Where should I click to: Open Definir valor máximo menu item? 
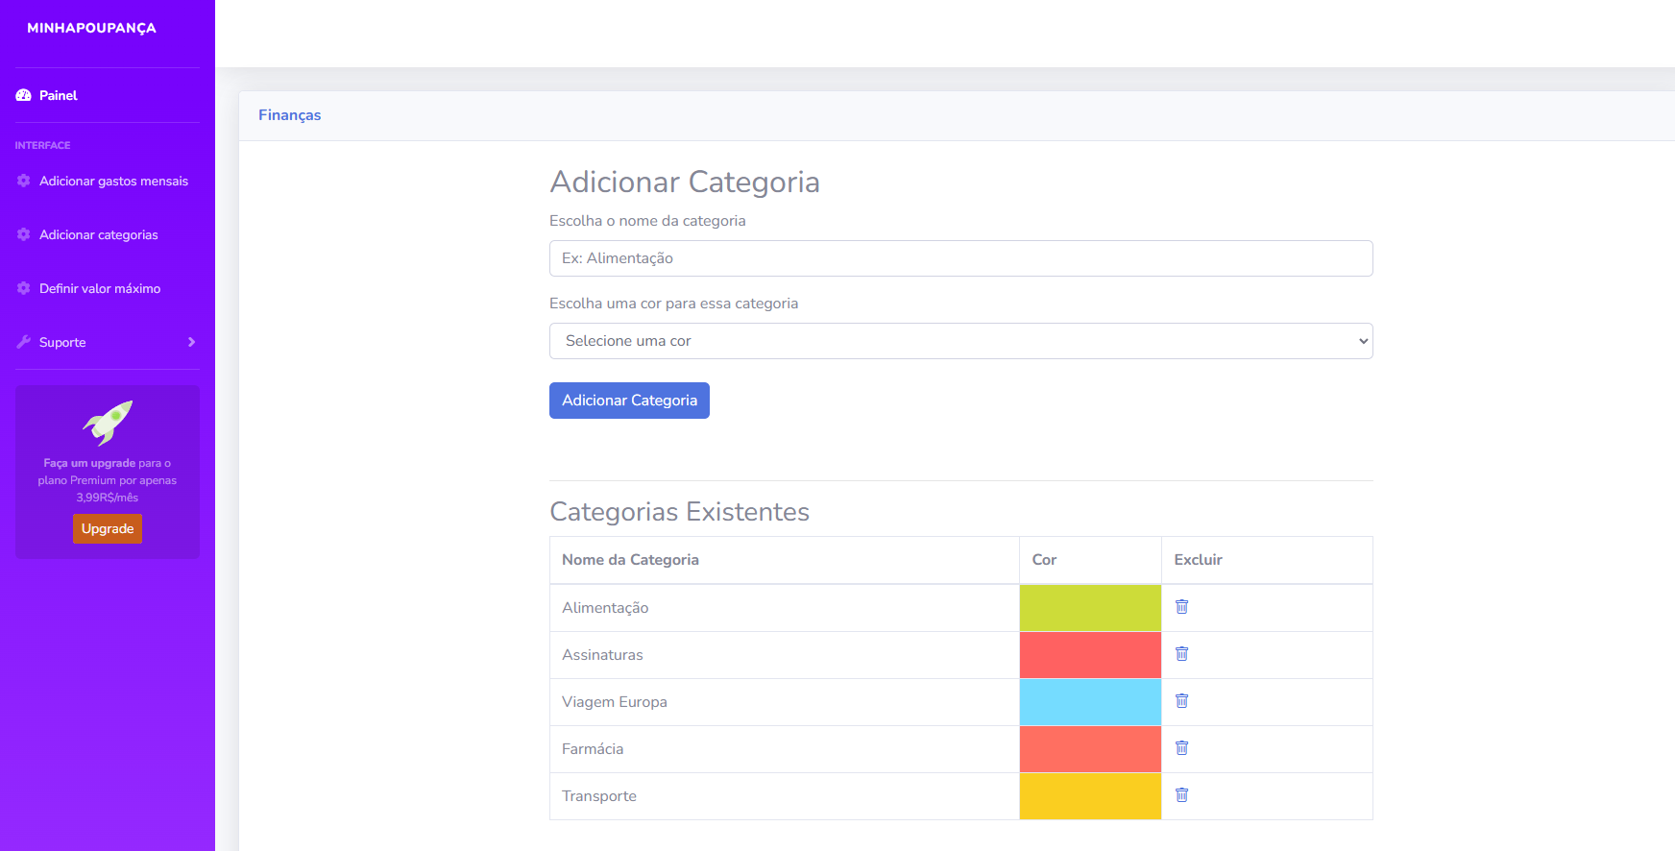pyautogui.click(x=100, y=288)
